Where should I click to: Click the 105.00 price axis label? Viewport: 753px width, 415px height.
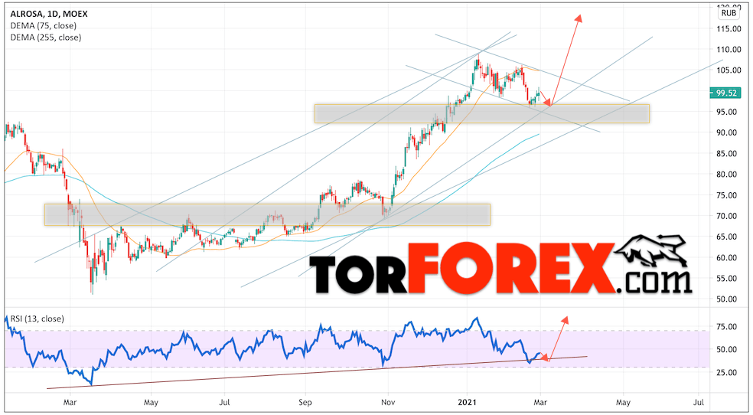[x=729, y=70]
